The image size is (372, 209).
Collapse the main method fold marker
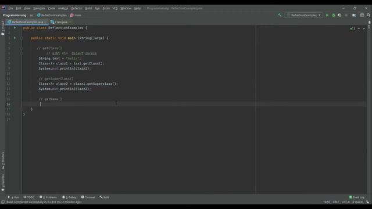click(x=22, y=38)
